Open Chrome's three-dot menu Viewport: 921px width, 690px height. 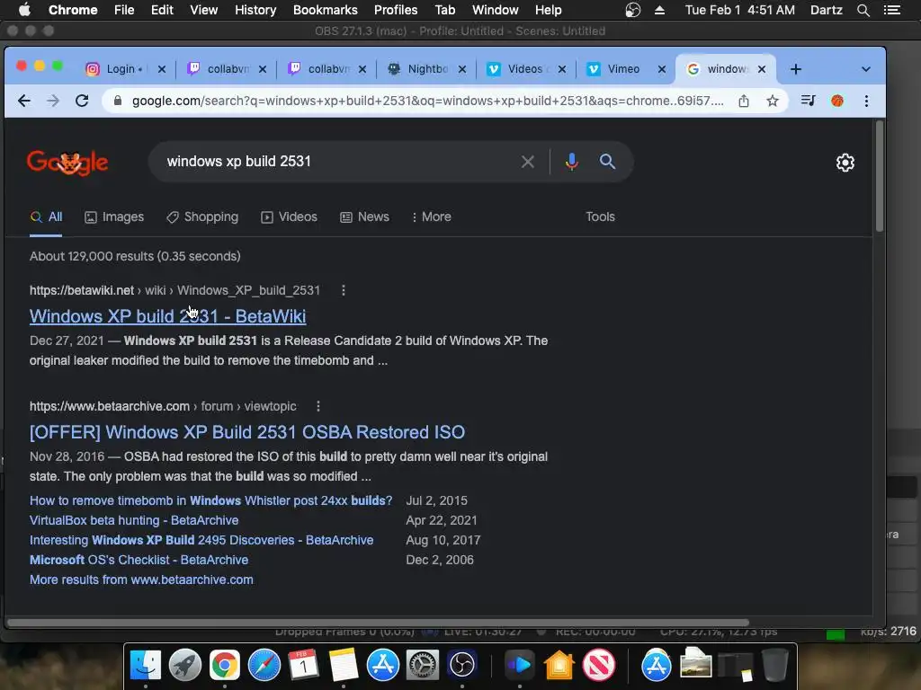point(866,101)
